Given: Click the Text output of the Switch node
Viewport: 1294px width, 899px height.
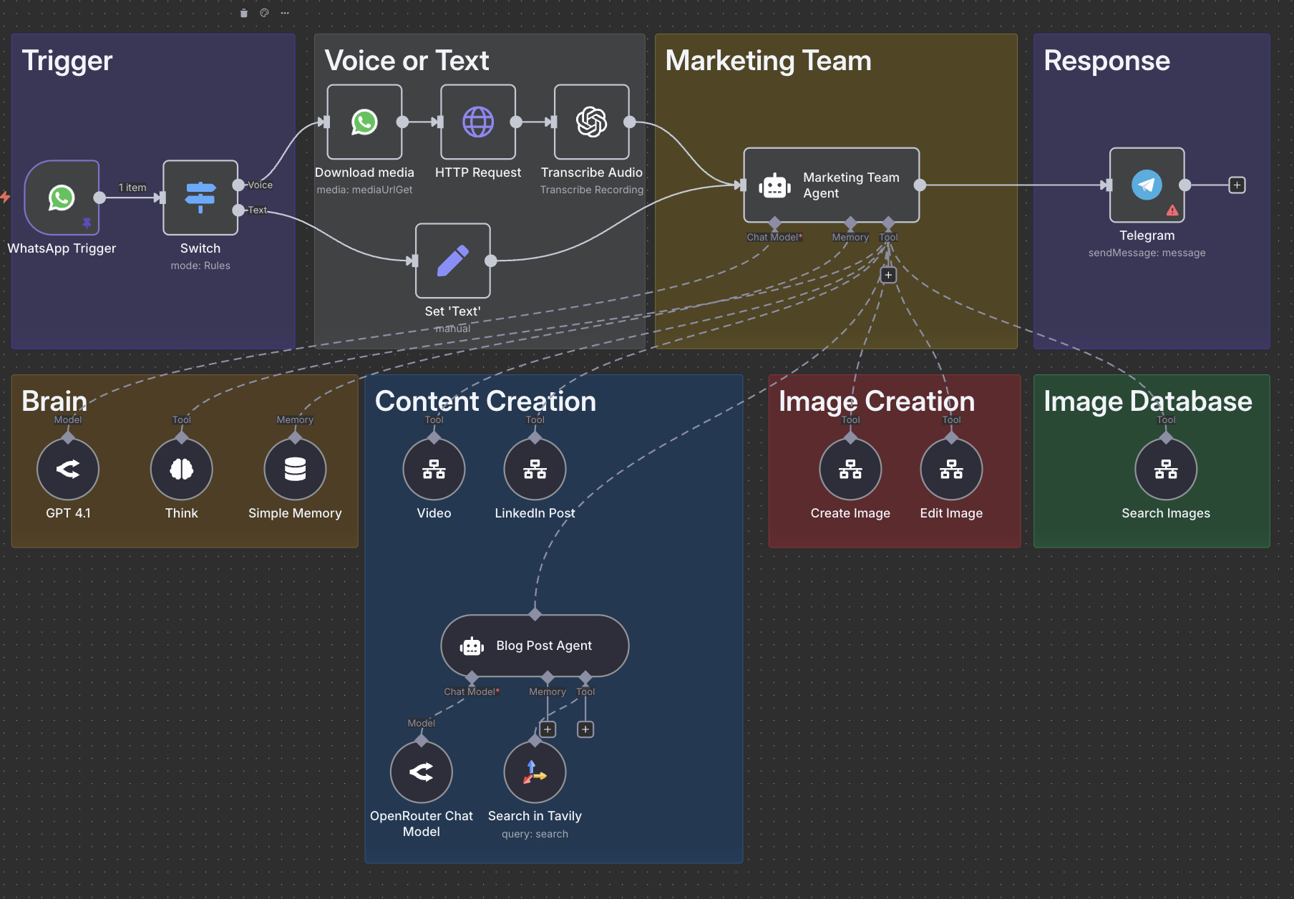Looking at the screenshot, I should [x=238, y=210].
